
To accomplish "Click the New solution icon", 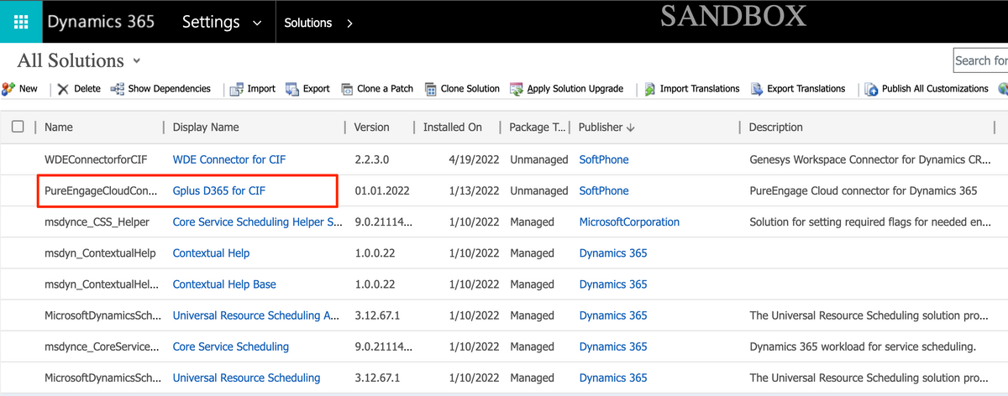I will pos(8,89).
